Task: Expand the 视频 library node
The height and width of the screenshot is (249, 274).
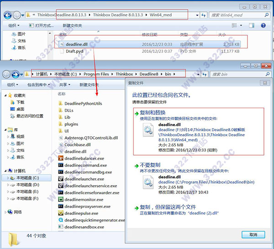Action: (x=8, y=137)
